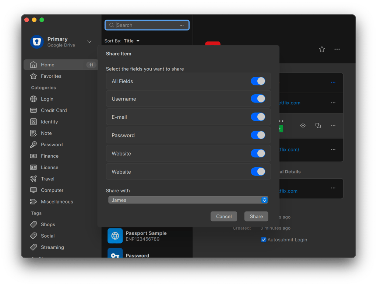Click Passport Sample globe item icon
This screenshot has width=377, height=286.
(115, 236)
